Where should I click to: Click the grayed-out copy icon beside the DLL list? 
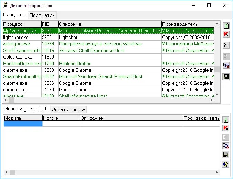pyautogui.click(x=226, y=137)
